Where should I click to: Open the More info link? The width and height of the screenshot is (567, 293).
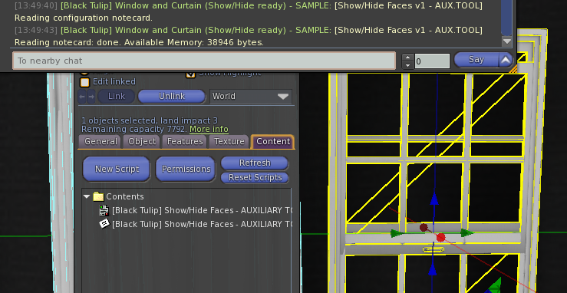209,130
